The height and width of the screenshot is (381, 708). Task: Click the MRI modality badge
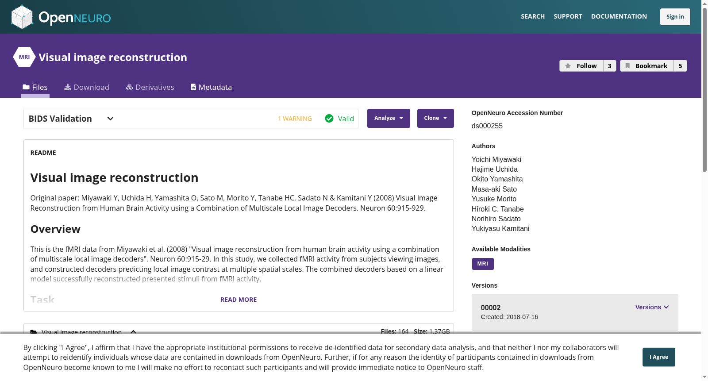coord(483,264)
